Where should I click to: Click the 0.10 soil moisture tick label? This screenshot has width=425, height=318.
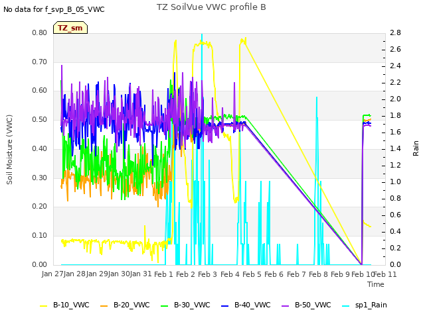[x=40, y=236]
